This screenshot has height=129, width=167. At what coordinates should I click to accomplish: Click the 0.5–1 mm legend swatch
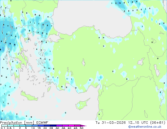(11, 126)
